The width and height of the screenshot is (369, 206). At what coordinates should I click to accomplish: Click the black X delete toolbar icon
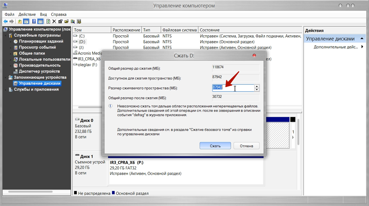(x=54, y=22)
